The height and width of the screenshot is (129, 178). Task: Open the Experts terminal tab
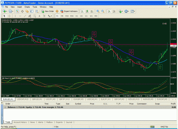coord(59,122)
